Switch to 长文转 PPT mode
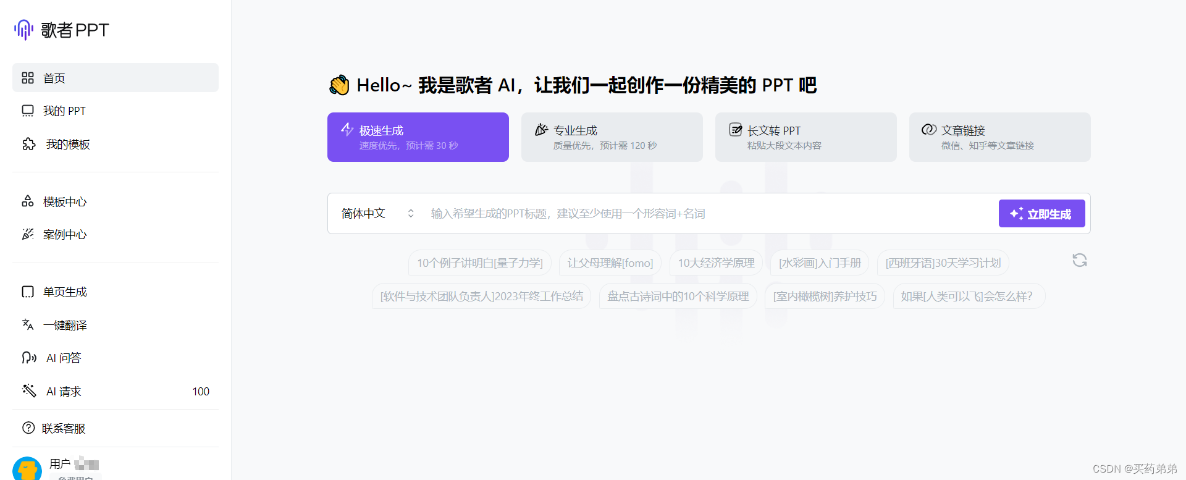 [x=806, y=137]
